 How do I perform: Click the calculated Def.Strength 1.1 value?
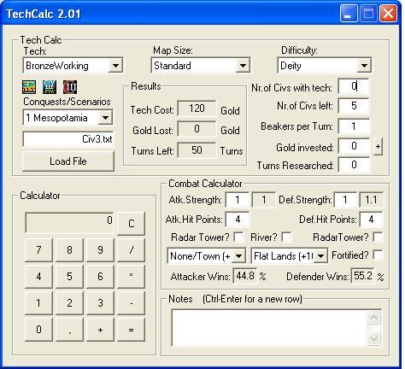pos(371,200)
